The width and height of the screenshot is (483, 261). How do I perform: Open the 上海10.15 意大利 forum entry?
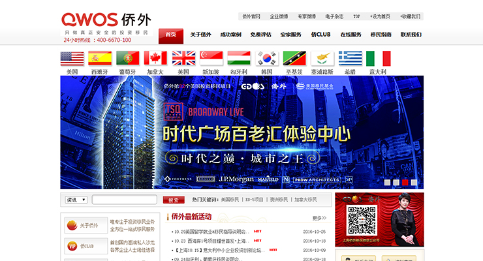click(x=219, y=250)
